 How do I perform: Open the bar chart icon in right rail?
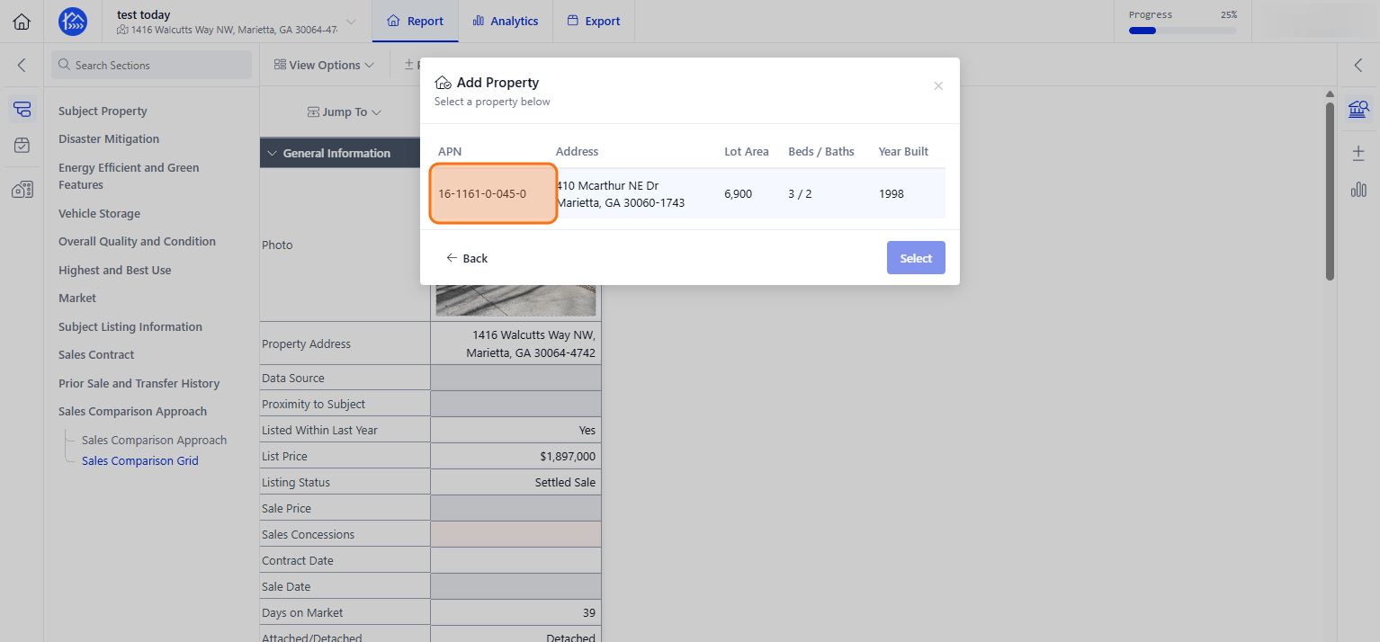pos(1358,190)
